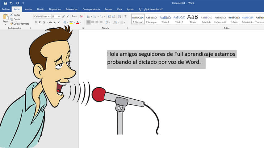
Task: Toggle subscript x₂ button
Action: tap(55, 22)
